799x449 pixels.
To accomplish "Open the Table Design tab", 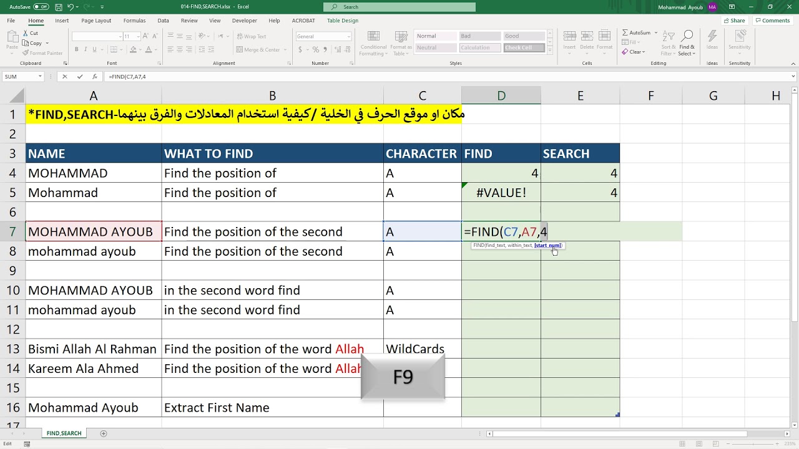I will click(343, 21).
